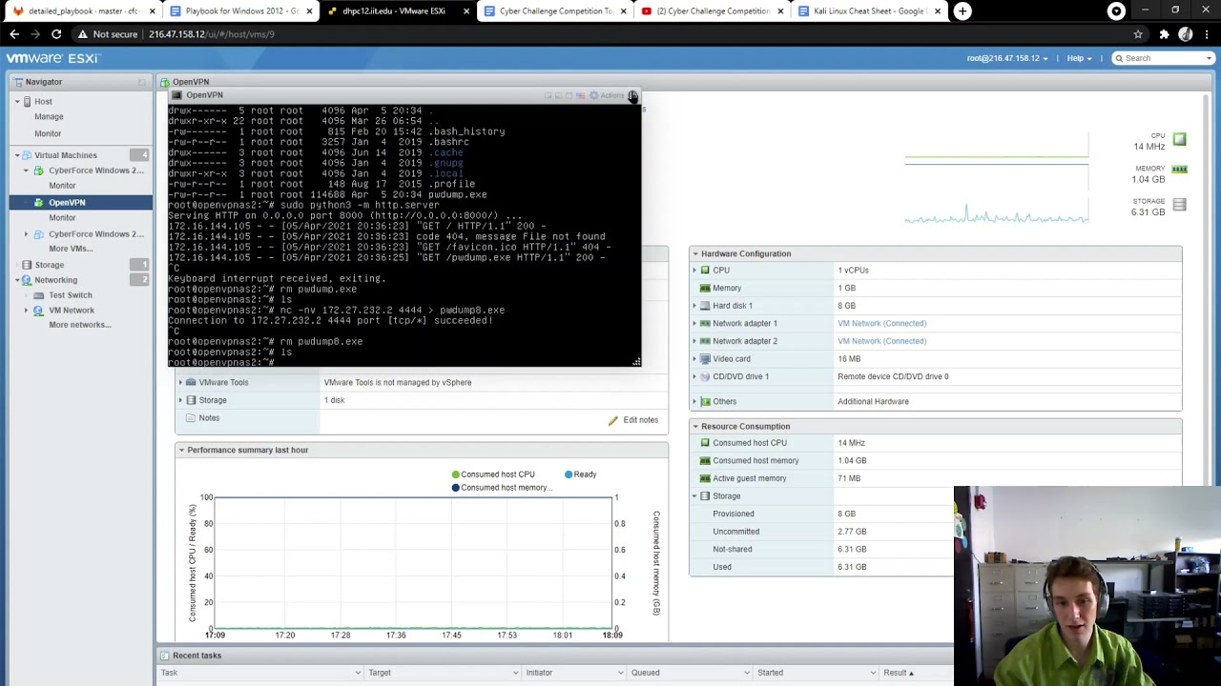Open the browser menu

click(x=1207, y=34)
